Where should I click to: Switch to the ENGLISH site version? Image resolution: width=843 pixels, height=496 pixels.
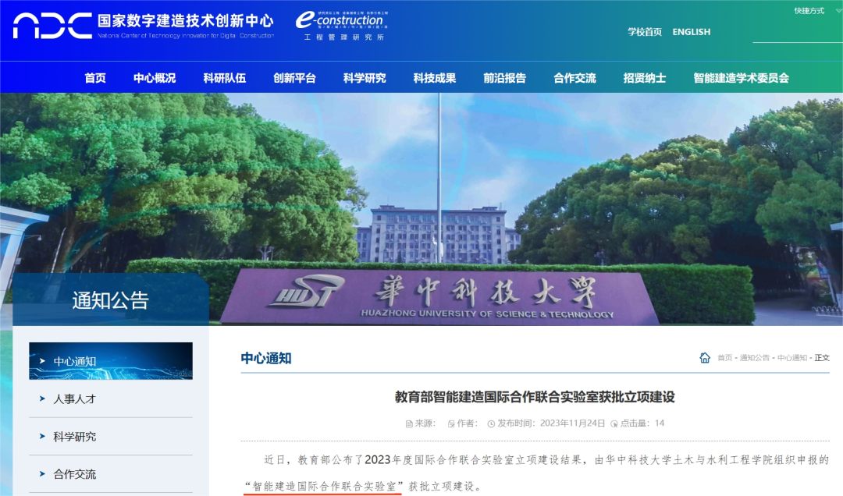(x=691, y=32)
